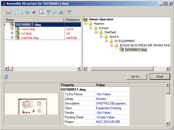Click the 07-EQUIPMENT folder icon

pyautogui.click(x=111, y=41)
